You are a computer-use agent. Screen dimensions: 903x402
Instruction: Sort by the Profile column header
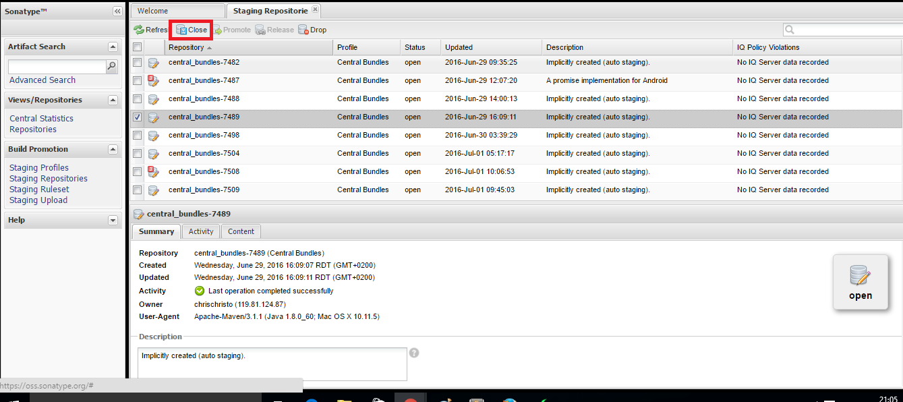pos(367,47)
